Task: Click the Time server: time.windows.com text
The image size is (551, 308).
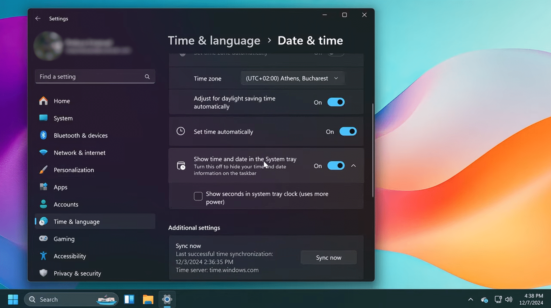Action: 217,270
